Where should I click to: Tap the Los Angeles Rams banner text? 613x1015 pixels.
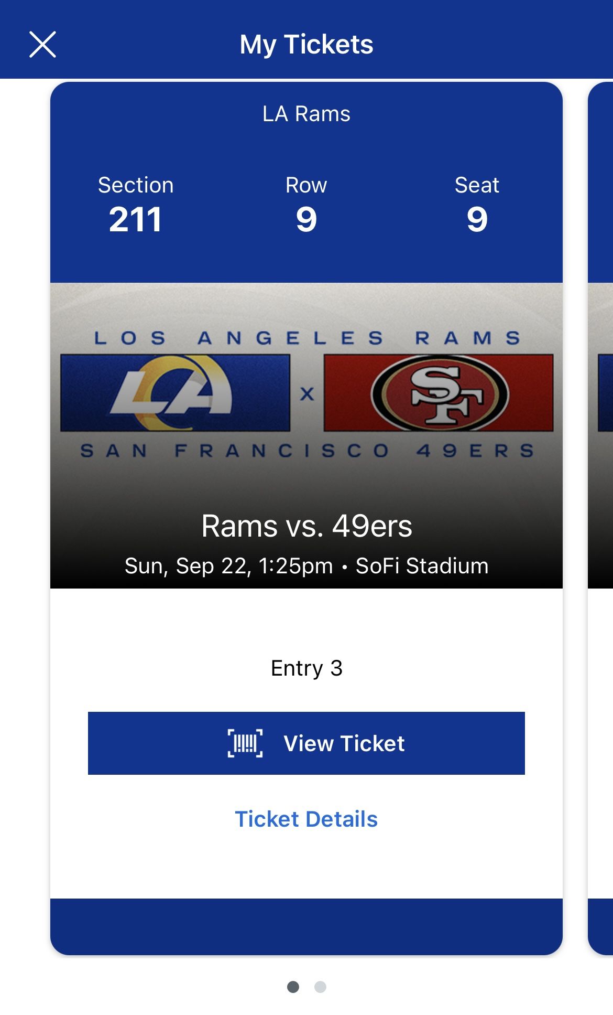306,338
